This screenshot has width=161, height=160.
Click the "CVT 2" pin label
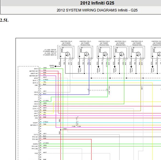[x=36, y=135]
